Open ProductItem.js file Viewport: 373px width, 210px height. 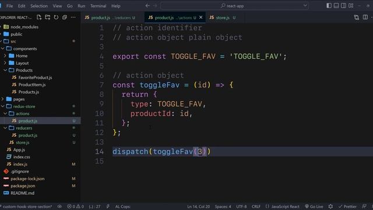[32, 85]
